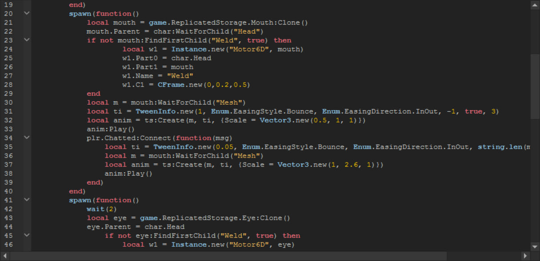This screenshot has height=261, width=540.
Task: Click "end)" on line 19
Action: [77, 4]
